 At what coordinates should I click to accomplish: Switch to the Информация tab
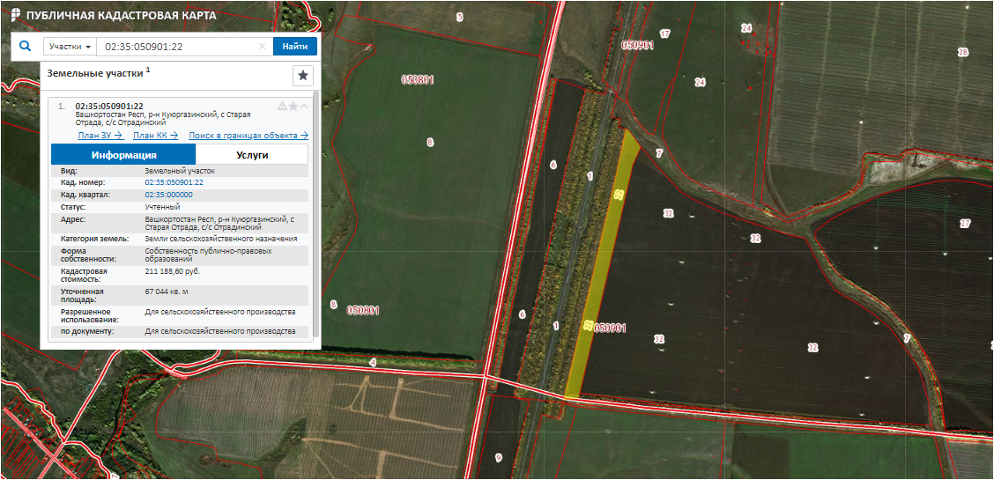click(123, 154)
